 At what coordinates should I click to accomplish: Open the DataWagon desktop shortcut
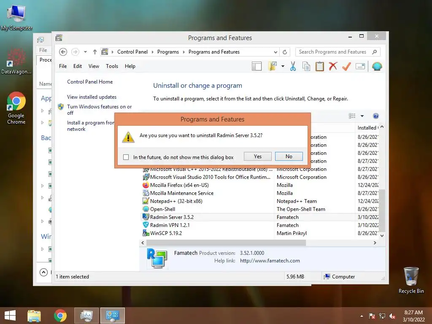pos(16,61)
